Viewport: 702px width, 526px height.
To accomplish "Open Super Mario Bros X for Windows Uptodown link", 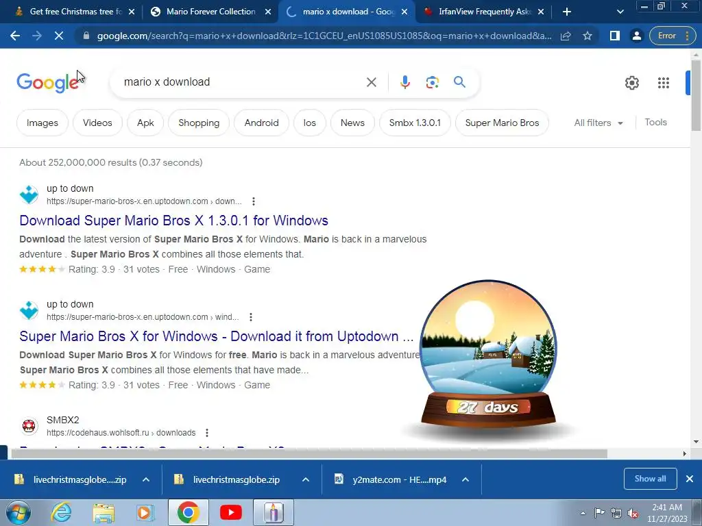I will click(x=216, y=336).
